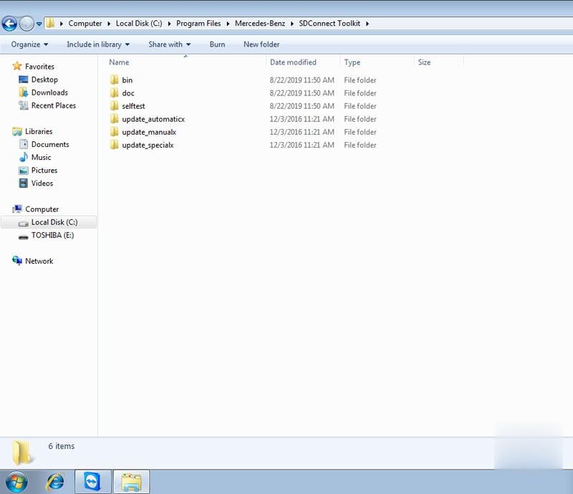Open Videos library
Image resolution: width=573 pixels, height=494 pixels.
pyautogui.click(x=42, y=183)
